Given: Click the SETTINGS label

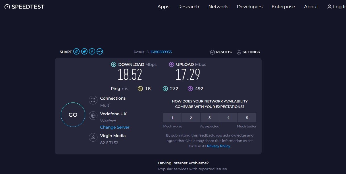Looking at the screenshot, I should coord(251,52).
